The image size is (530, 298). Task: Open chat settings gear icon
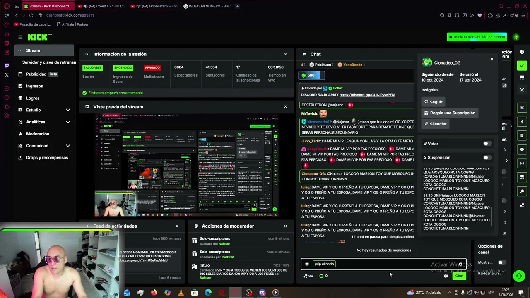pyautogui.click(x=446, y=276)
